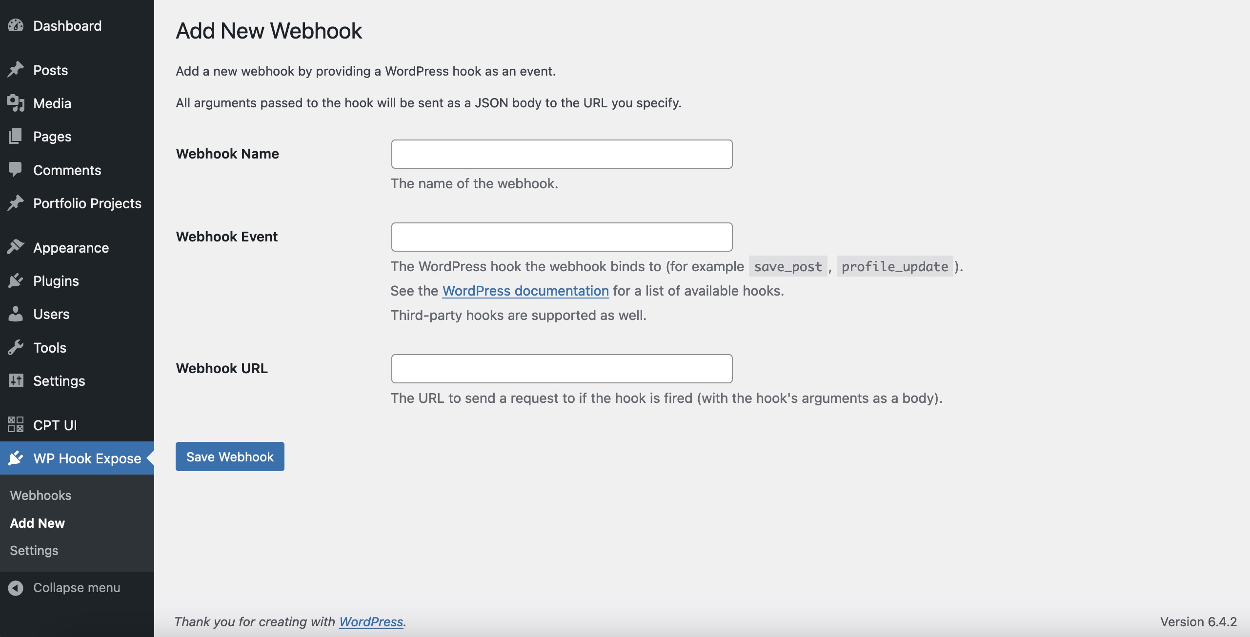Click 'The name of the webhook.' description

click(x=474, y=183)
